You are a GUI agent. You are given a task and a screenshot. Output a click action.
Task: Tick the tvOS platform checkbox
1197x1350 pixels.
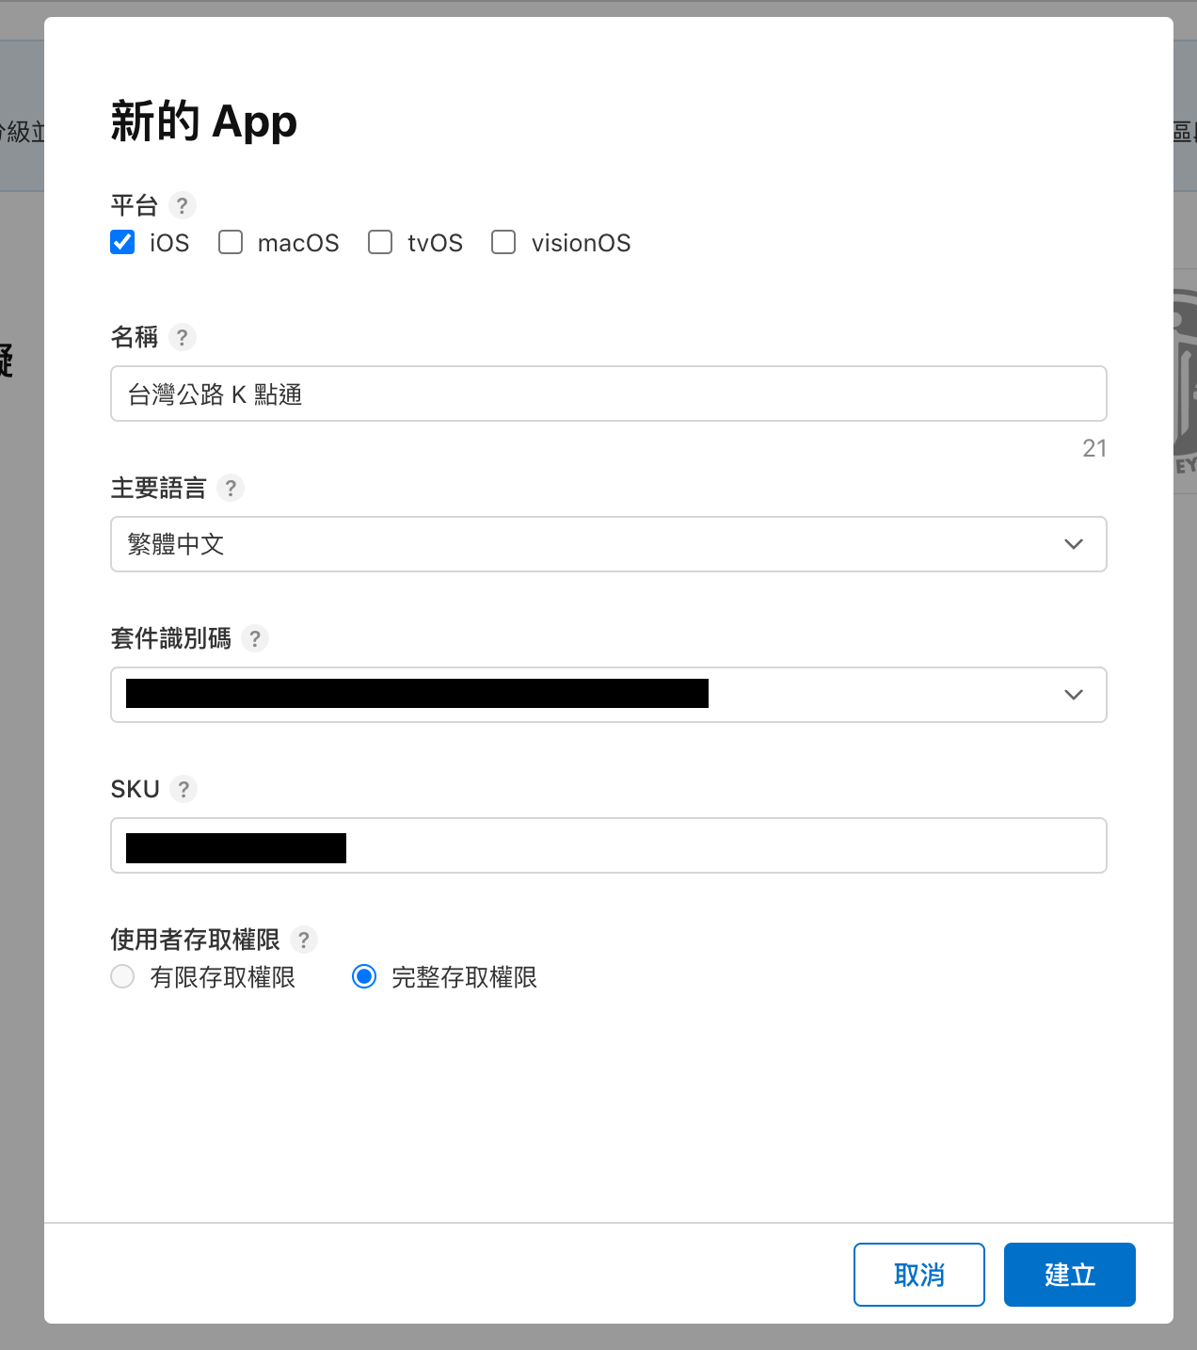pyautogui.click(x=380, y=243)
